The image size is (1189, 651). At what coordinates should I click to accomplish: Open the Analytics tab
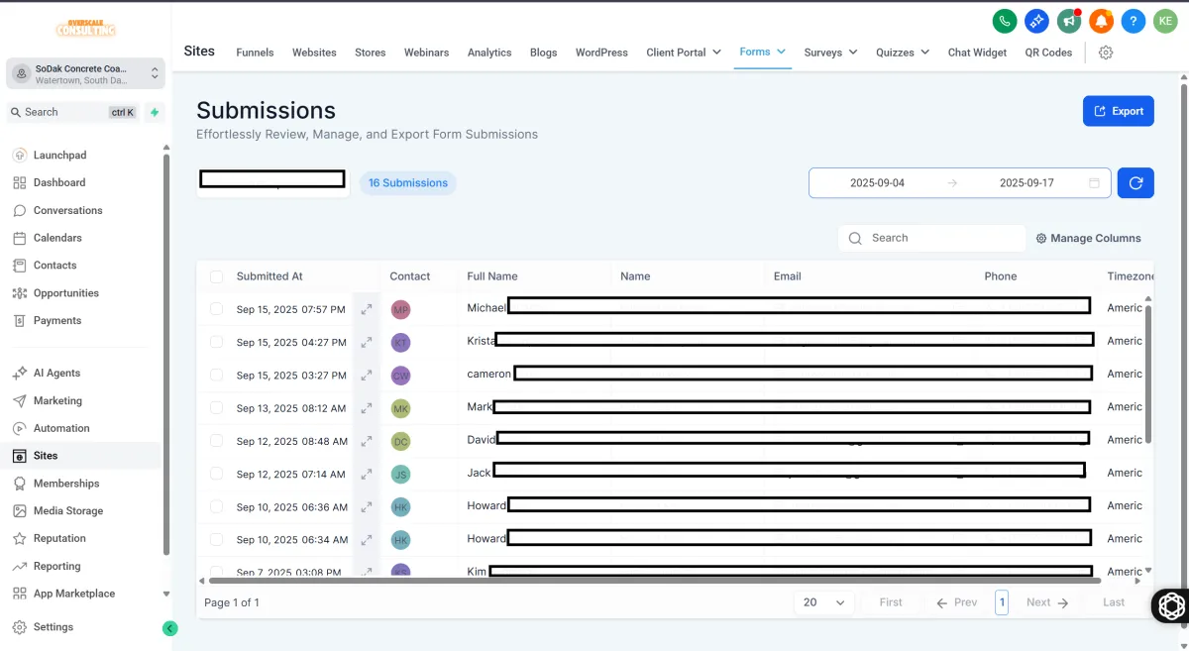[x=489, y=53]
